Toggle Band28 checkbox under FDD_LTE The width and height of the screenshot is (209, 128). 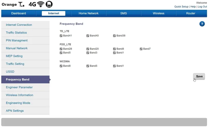61,49
